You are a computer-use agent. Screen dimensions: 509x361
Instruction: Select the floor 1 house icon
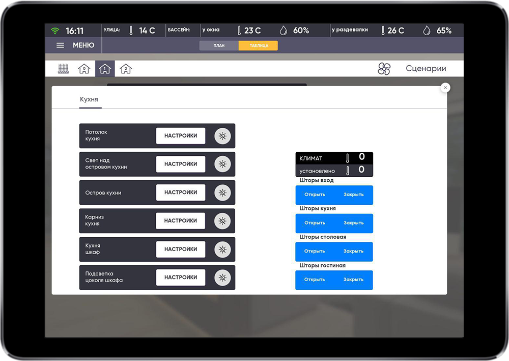click(105, 69)
